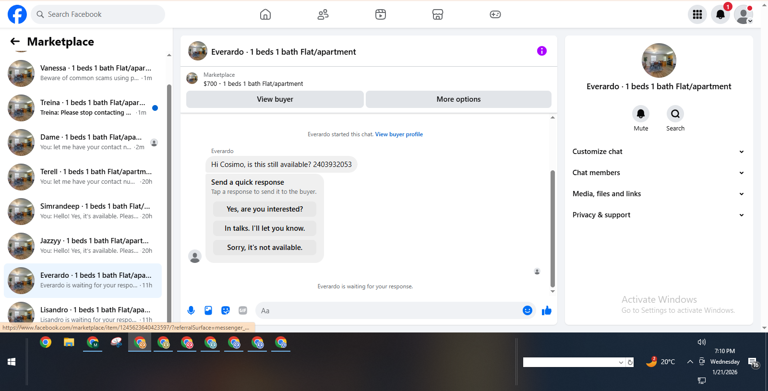
Task: Click the large listing photo in right panel
Action: click(659, 60)
